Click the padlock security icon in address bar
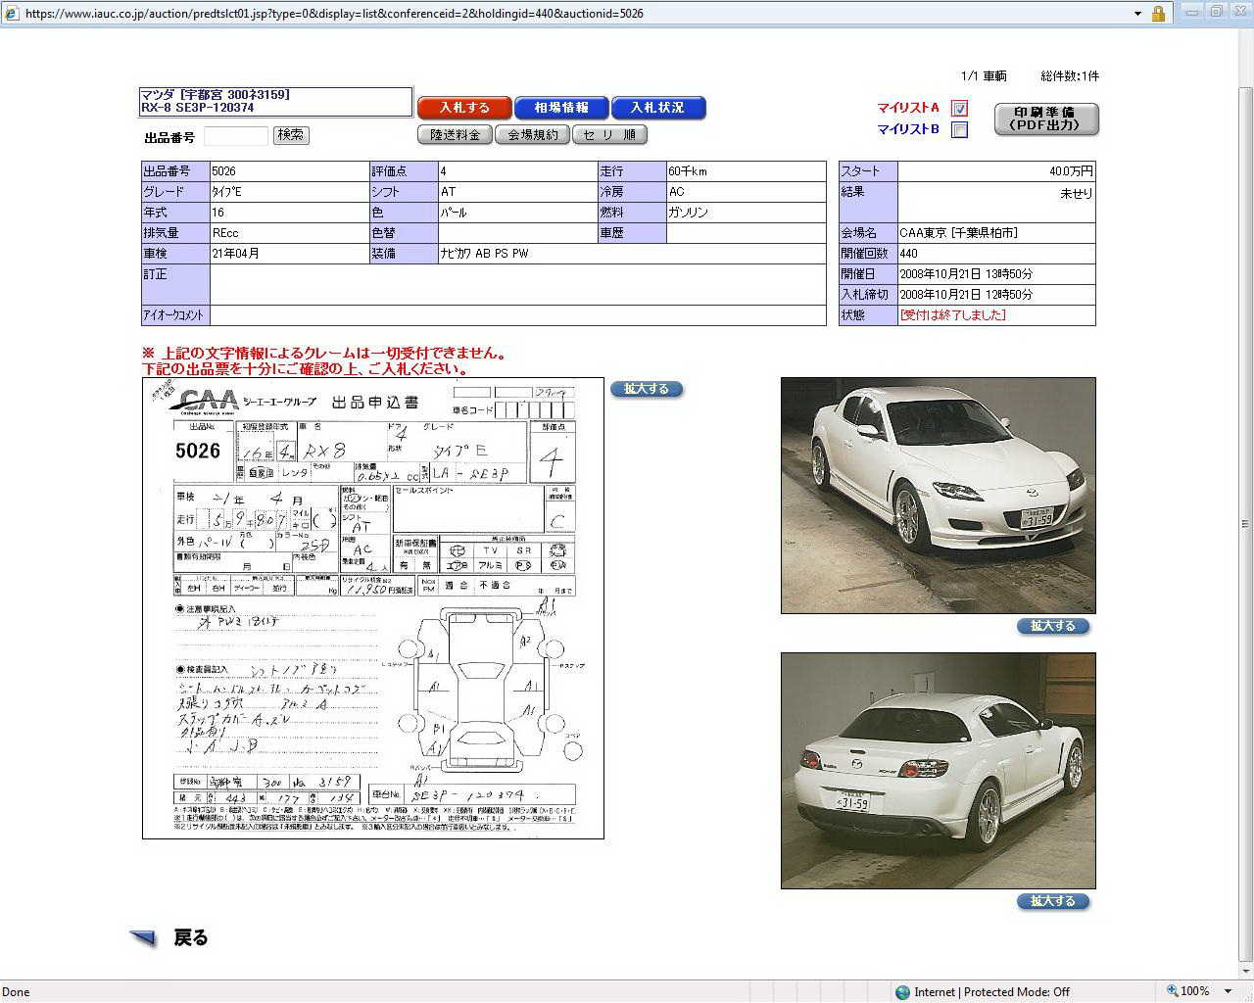This screenshot has width=1254, height=1003. 1158,14
